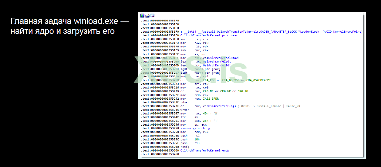This screenshot has width=381, height=167.
Task: Select the 'push r13' instruction
Action: [x=190, y=143]
